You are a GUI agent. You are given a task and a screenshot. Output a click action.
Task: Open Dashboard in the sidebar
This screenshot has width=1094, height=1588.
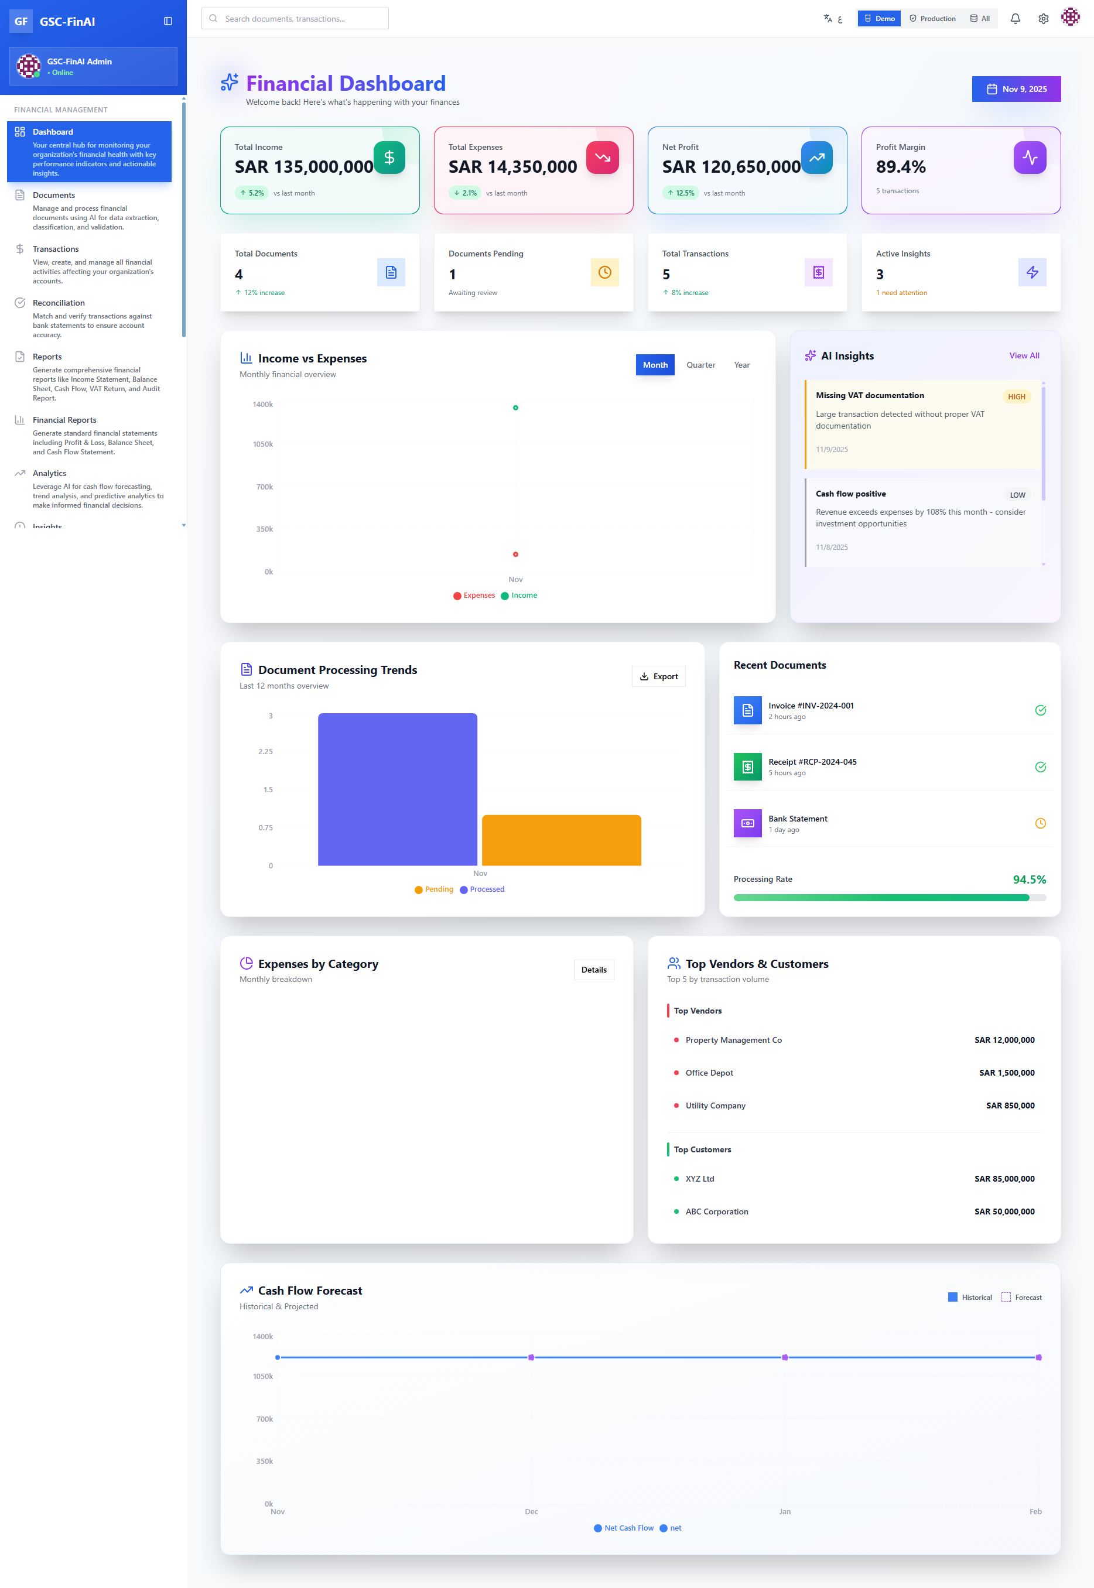(x=89, y=152)
